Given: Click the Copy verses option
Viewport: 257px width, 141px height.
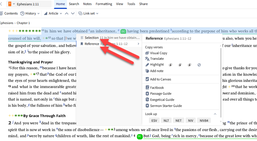Looking at the screenshot, I should coord(154,47).
